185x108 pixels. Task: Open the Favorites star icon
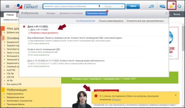click(x=171, y=6)
